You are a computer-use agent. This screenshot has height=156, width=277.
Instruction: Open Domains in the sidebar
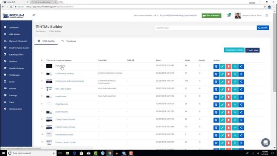(x=13, y=62)
